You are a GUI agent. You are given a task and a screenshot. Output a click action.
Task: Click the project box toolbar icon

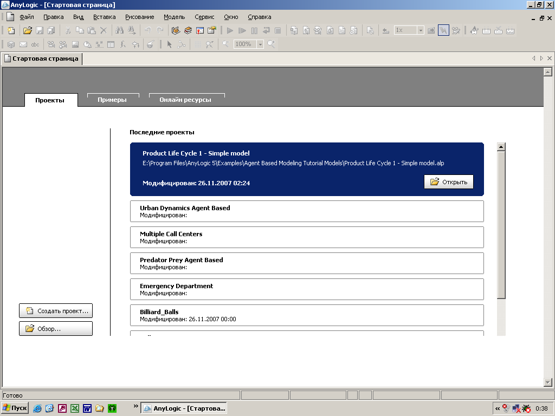pyautogui.click(x=176, y=30)
